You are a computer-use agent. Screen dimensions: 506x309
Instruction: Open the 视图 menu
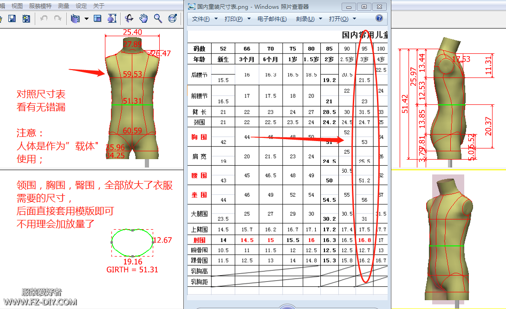coord(17,6)
